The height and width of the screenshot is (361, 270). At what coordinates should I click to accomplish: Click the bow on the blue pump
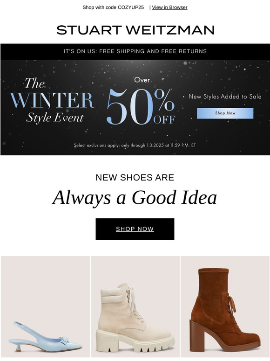pos(64,340)
